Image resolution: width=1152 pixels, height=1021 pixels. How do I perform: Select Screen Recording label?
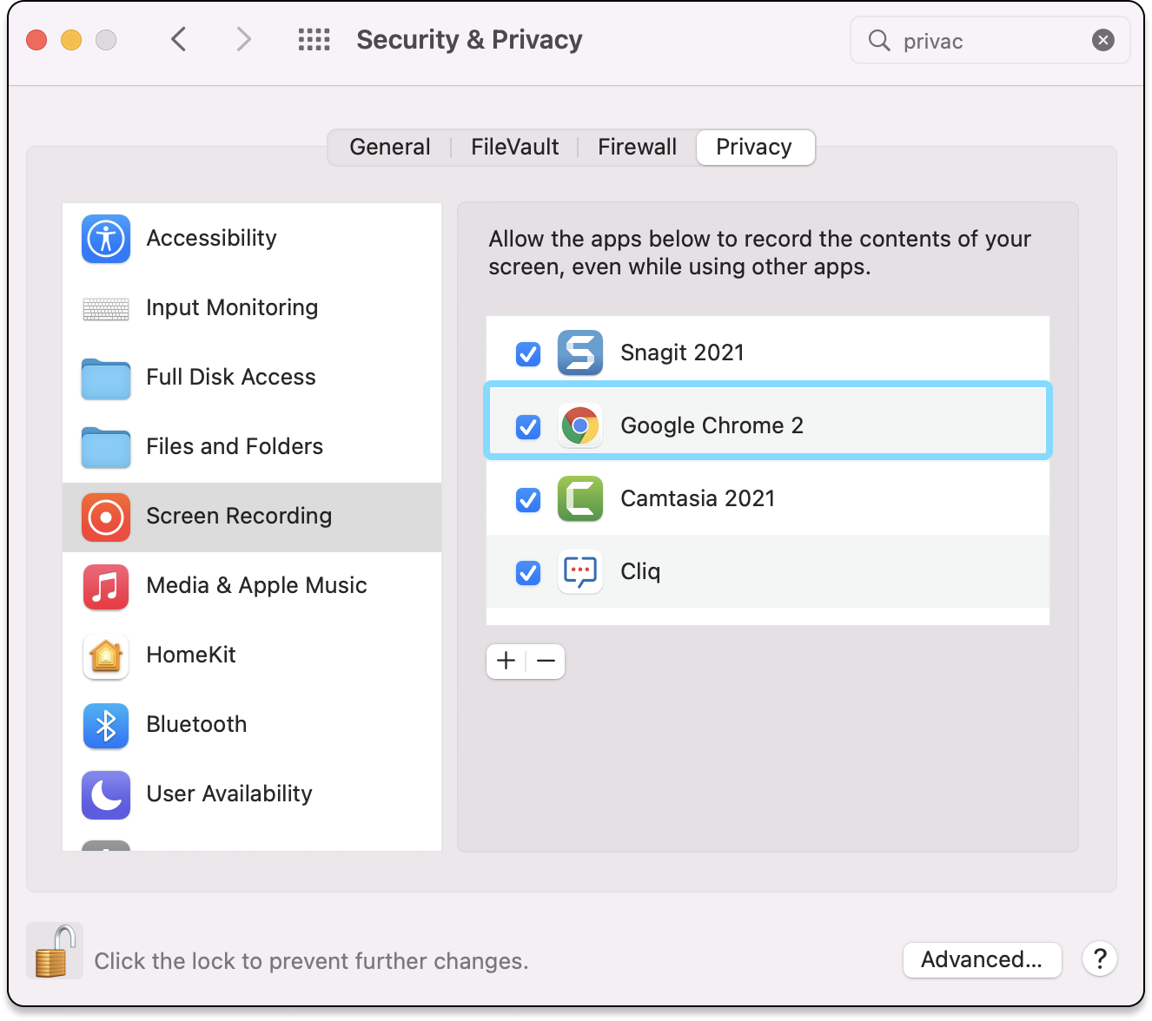click(x=239, y=516)
